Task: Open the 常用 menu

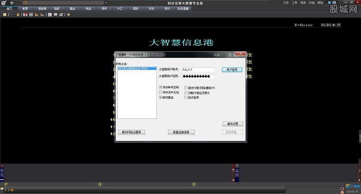Action: (303, 3)
